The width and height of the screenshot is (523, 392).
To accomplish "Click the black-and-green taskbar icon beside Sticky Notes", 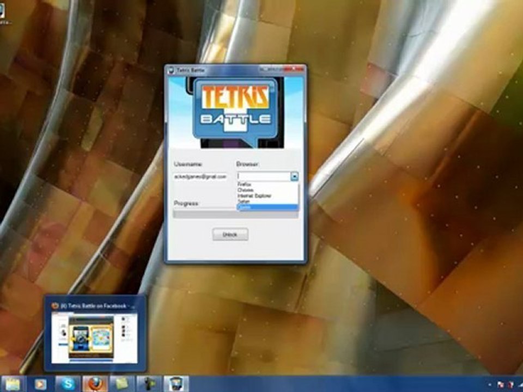I will [x=149, y=384].
